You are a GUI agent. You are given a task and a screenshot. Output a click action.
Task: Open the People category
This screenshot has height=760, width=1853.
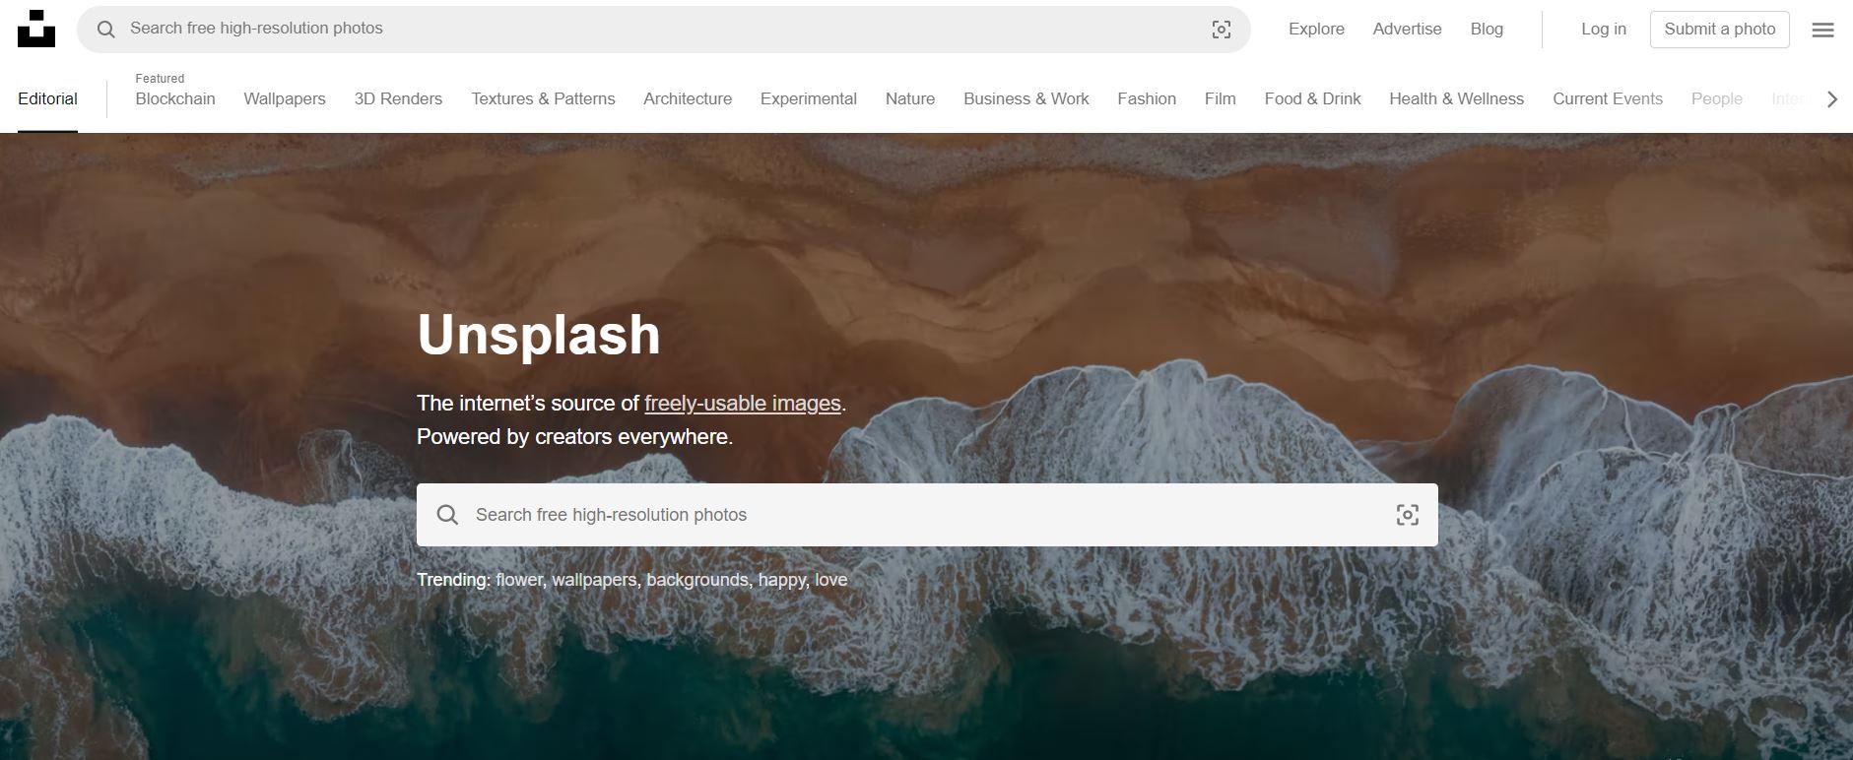tap(1717, 98)
